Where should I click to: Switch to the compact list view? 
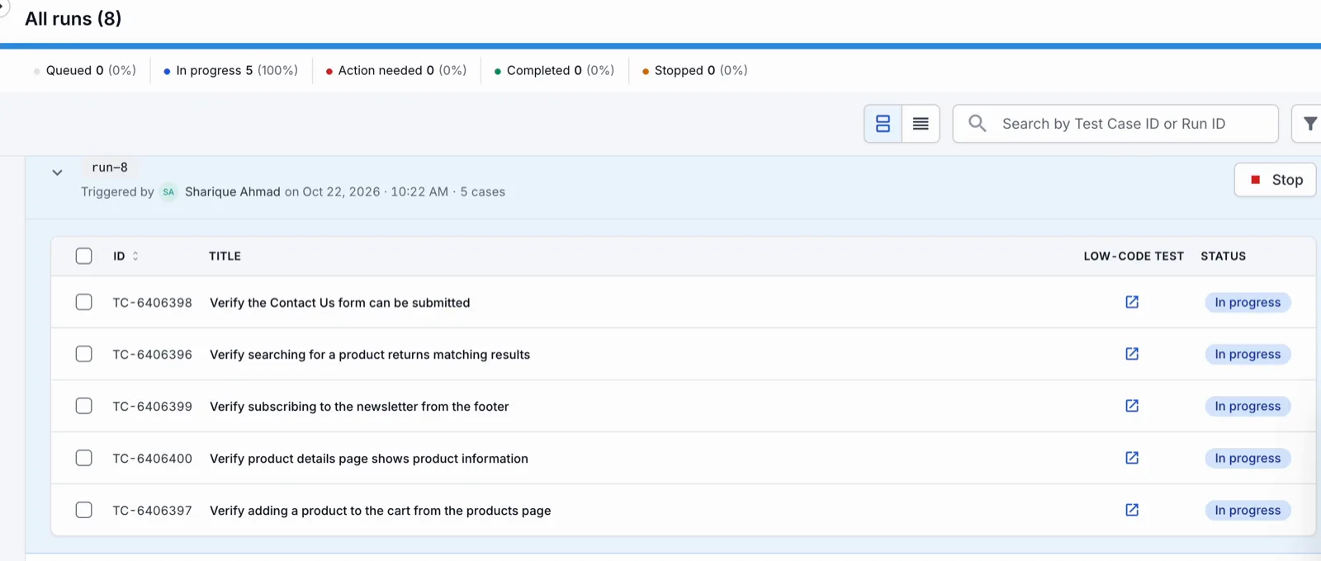(x=921, y=124)
